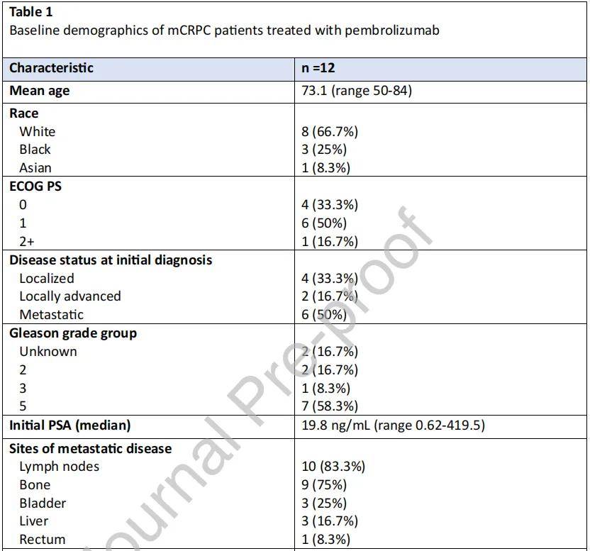Viewport: 590px width, 551px height.
Task: Click the Black 3 (25%) value
Action: pyautogui.click(x=323, y=150)
